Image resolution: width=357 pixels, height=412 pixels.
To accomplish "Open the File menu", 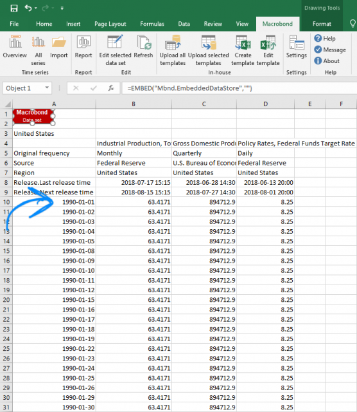I will tap(14, 24).
